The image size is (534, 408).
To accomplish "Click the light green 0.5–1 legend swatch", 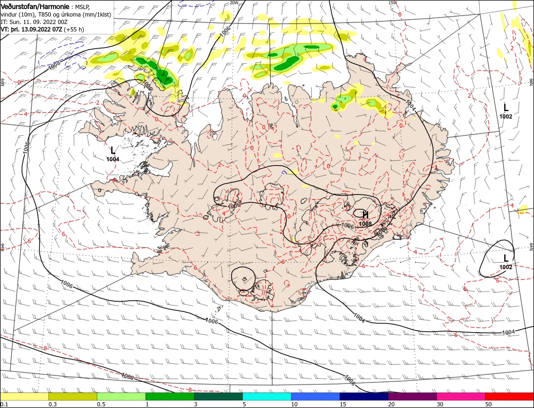I will coord(121,396).
